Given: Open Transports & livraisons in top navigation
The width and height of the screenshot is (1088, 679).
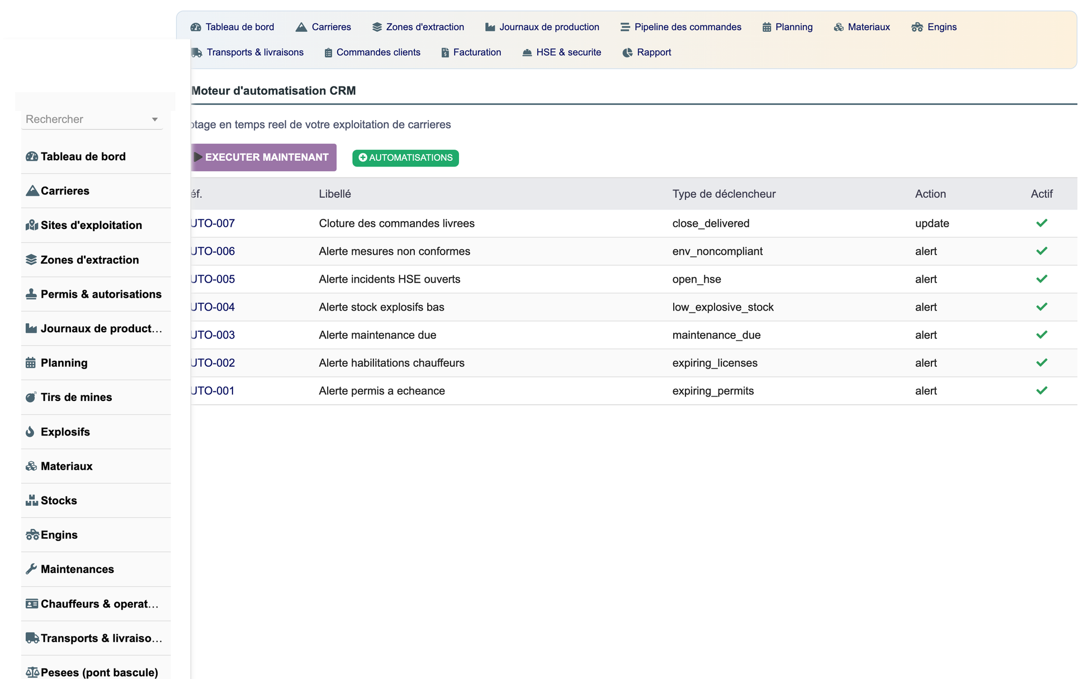Looking at the screenshot, I should 248,52.
